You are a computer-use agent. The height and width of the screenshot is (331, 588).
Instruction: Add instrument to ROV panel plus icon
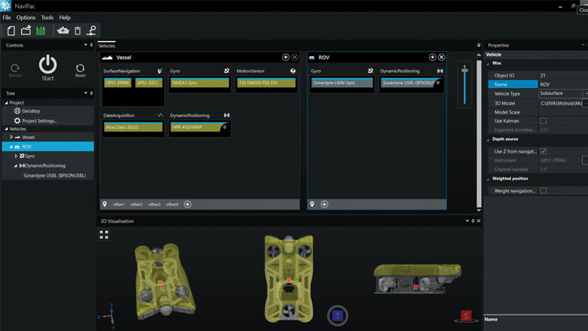pos(433,57)
